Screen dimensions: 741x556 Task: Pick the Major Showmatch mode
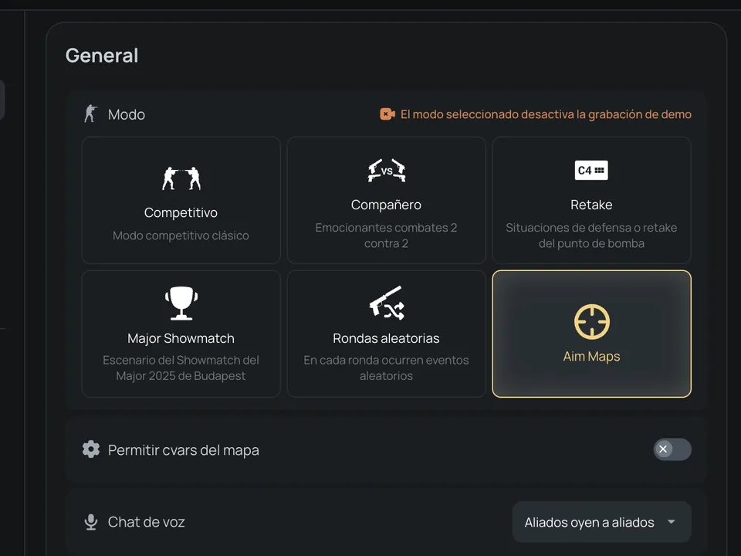tap(181, 334)
